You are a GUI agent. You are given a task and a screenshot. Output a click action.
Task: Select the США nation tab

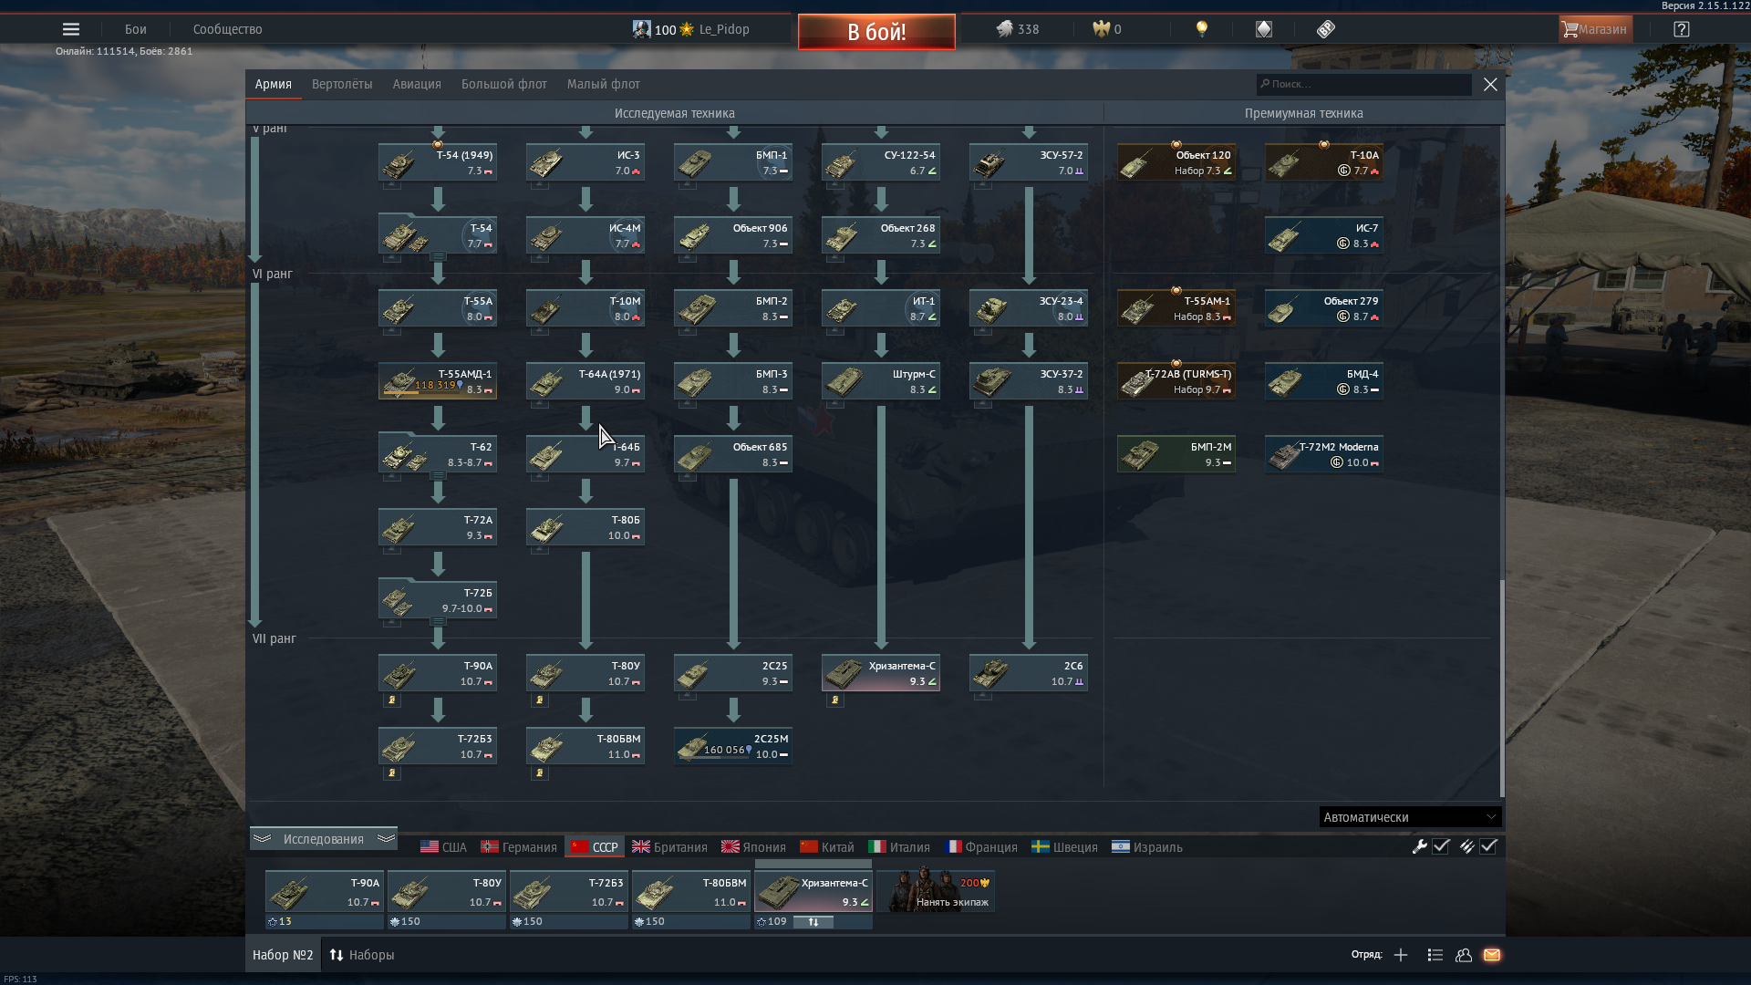point(443,847)
